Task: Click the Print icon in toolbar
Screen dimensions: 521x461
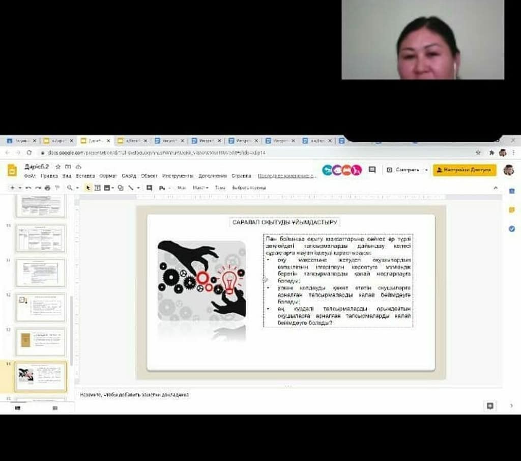Action: 47,188
